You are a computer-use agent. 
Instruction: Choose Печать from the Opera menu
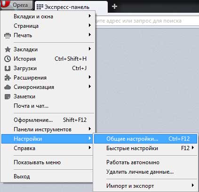pyautogui.click(x=48, y=35)
